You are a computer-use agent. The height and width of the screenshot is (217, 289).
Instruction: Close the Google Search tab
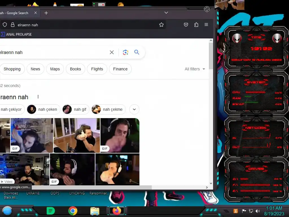pyautogui.click(x=36, y=13)
